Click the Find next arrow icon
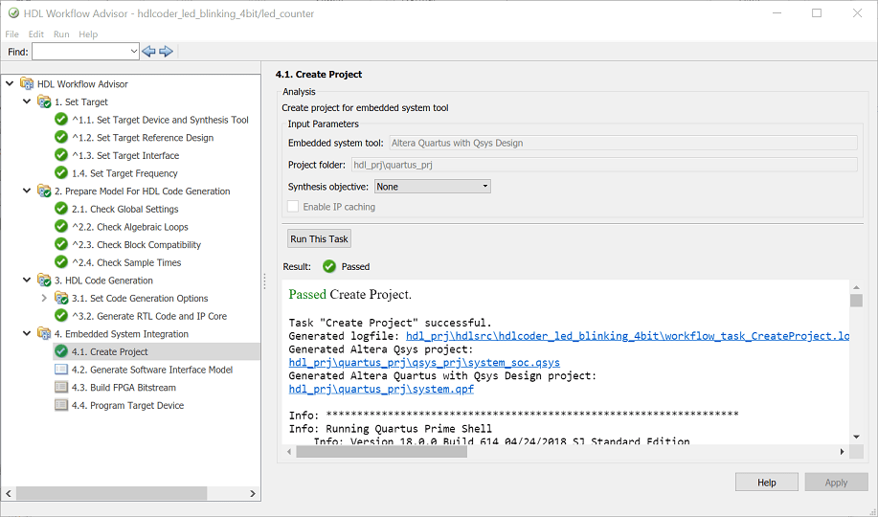Viewport: 878px width, 517px height. [166, 52]
